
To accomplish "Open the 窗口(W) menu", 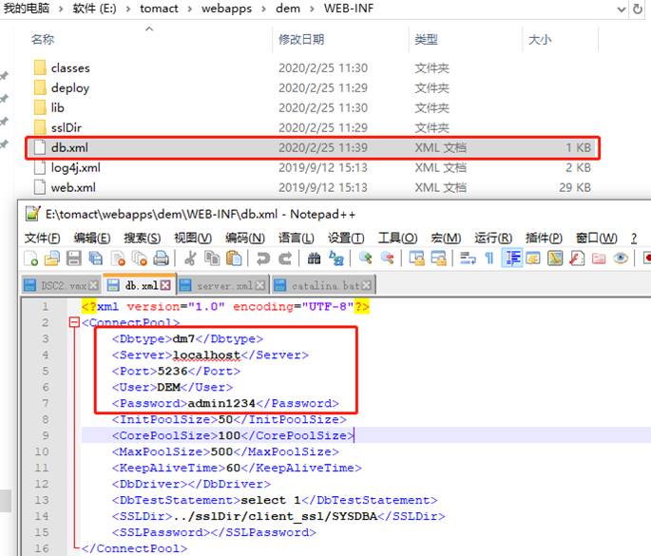I will click(x=597, y=238).
